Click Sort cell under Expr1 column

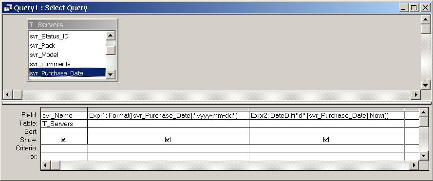point(168,132)
